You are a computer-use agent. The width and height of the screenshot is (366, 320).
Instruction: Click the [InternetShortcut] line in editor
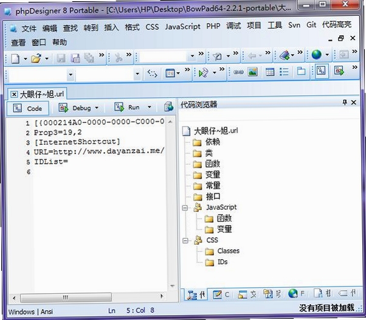[x=77, y=142]
